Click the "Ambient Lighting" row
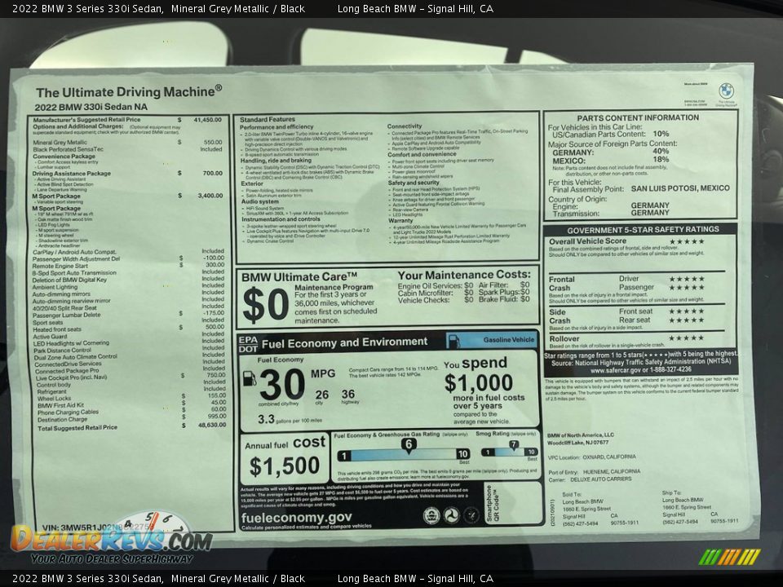 [128, 287]
